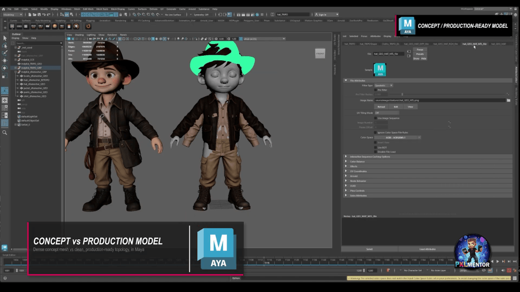Screen dimensions: 520x292
Task: Click the orange refresh shelf icon
Action: 88,26
